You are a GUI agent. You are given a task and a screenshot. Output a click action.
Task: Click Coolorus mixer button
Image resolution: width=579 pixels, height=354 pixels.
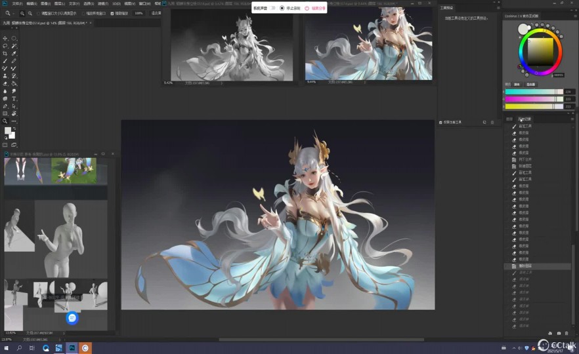click(530, 85)
